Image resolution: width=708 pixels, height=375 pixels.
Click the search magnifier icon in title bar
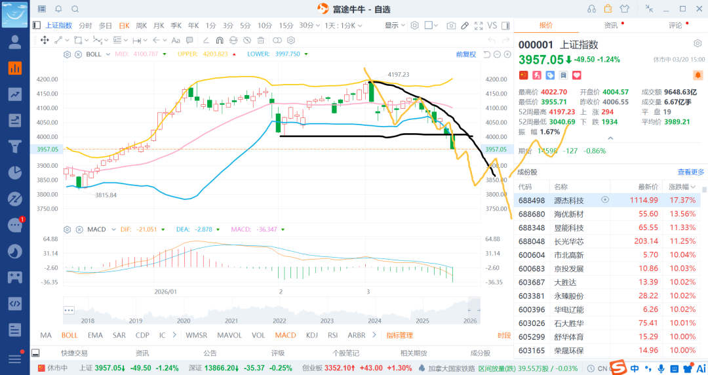pyautogui.click(x=75, y=9)
